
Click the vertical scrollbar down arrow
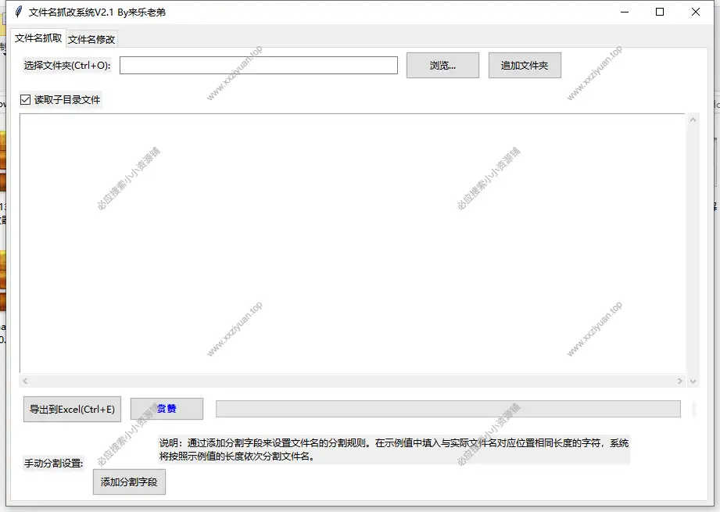coord(693,381)
